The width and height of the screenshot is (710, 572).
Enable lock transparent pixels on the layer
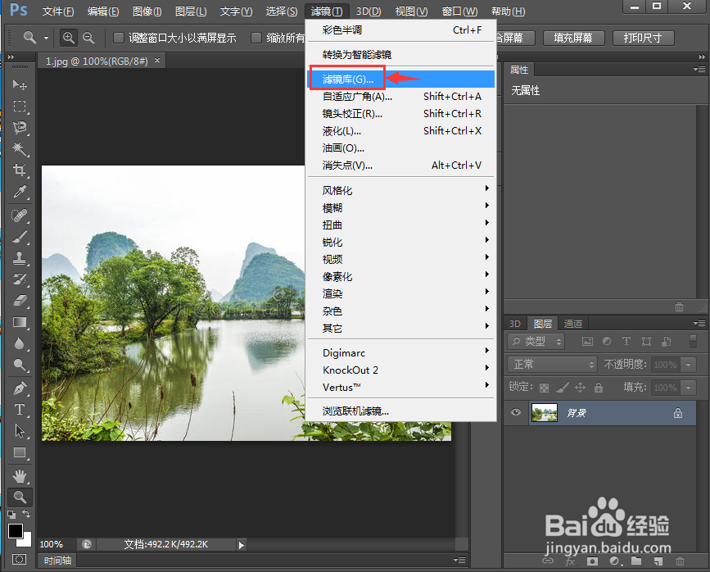click(543, 387)
